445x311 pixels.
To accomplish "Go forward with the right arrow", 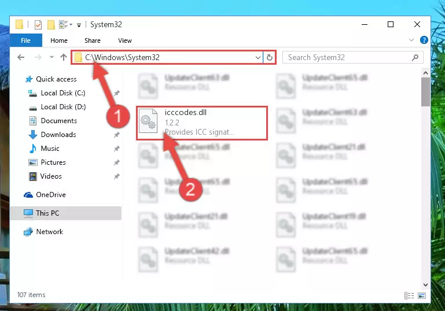I will (38, 58).
